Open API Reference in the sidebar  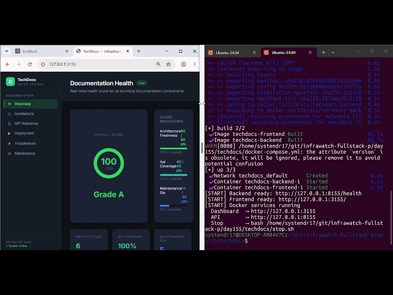[x=31, y=124]
